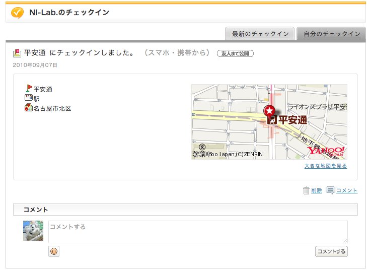Click the trash can delete icon
Viewport: 367px width, 273px height.
306,190
